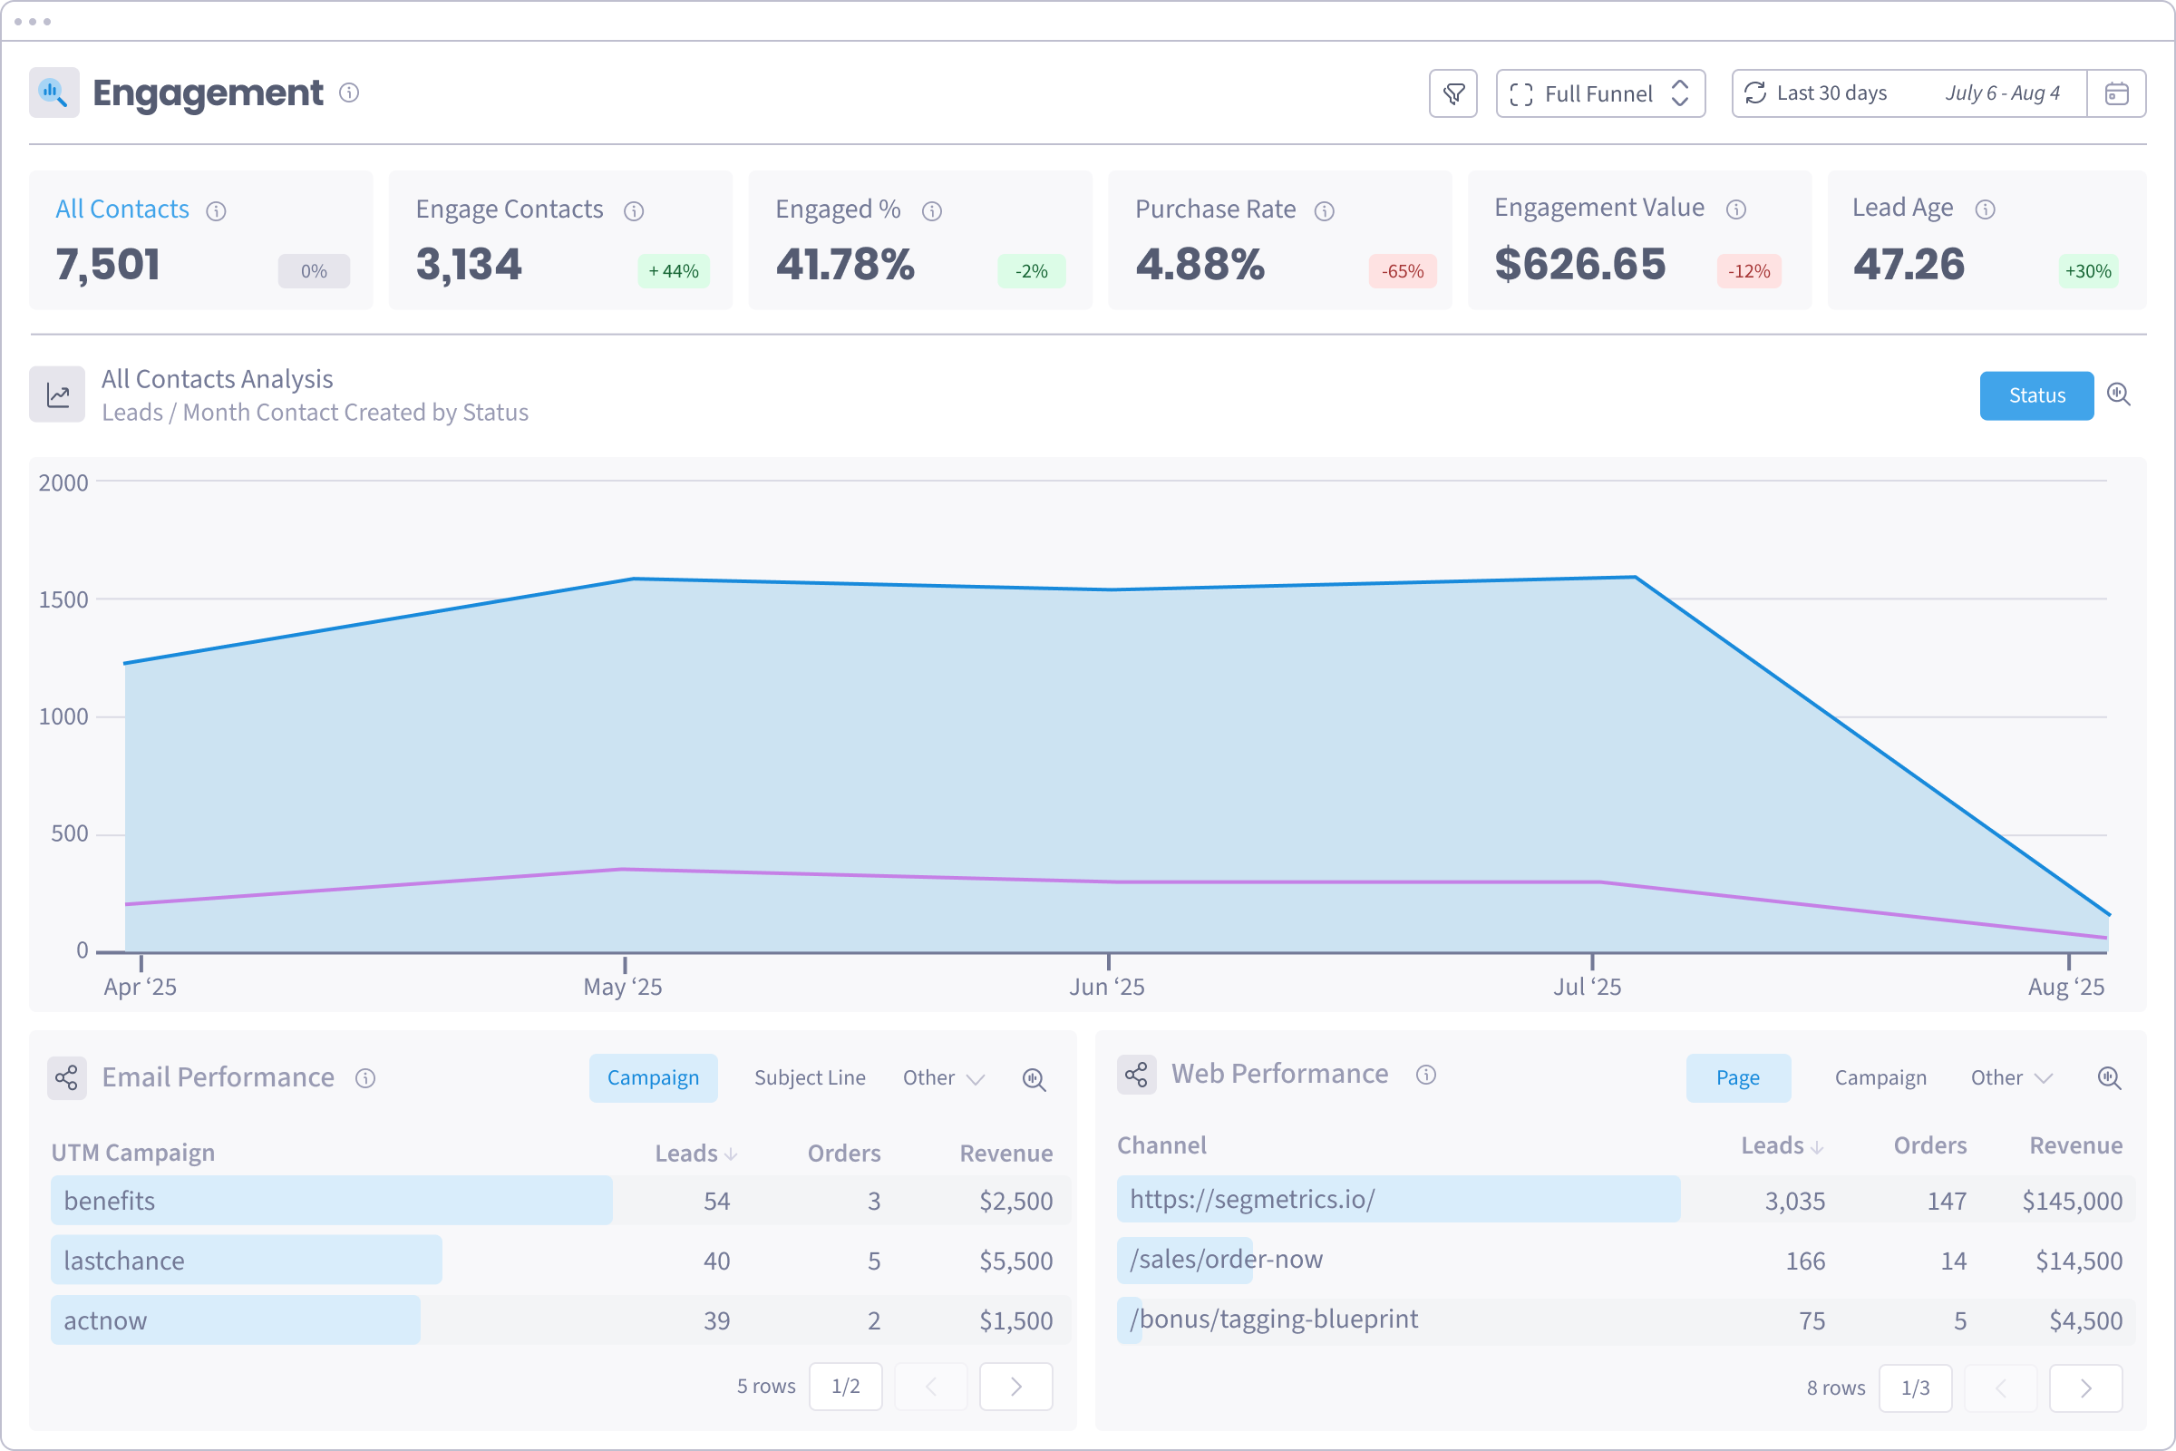Open the https://segmetrics.io/ channel row
The image size is (2176, 1451).
point(1251,1199)
